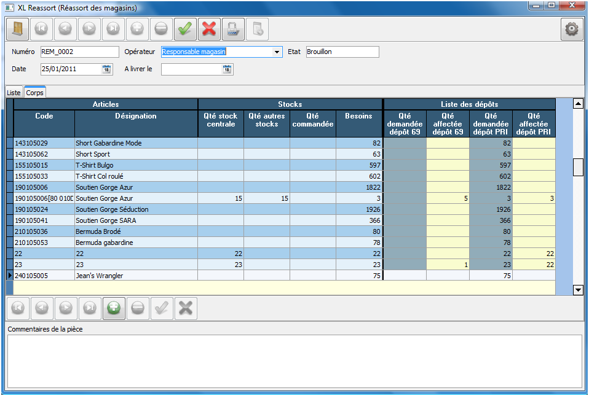Screen dimensions: 589x396
Task: Select the Jean's Wrangler row cell
Action: point(135,276)
